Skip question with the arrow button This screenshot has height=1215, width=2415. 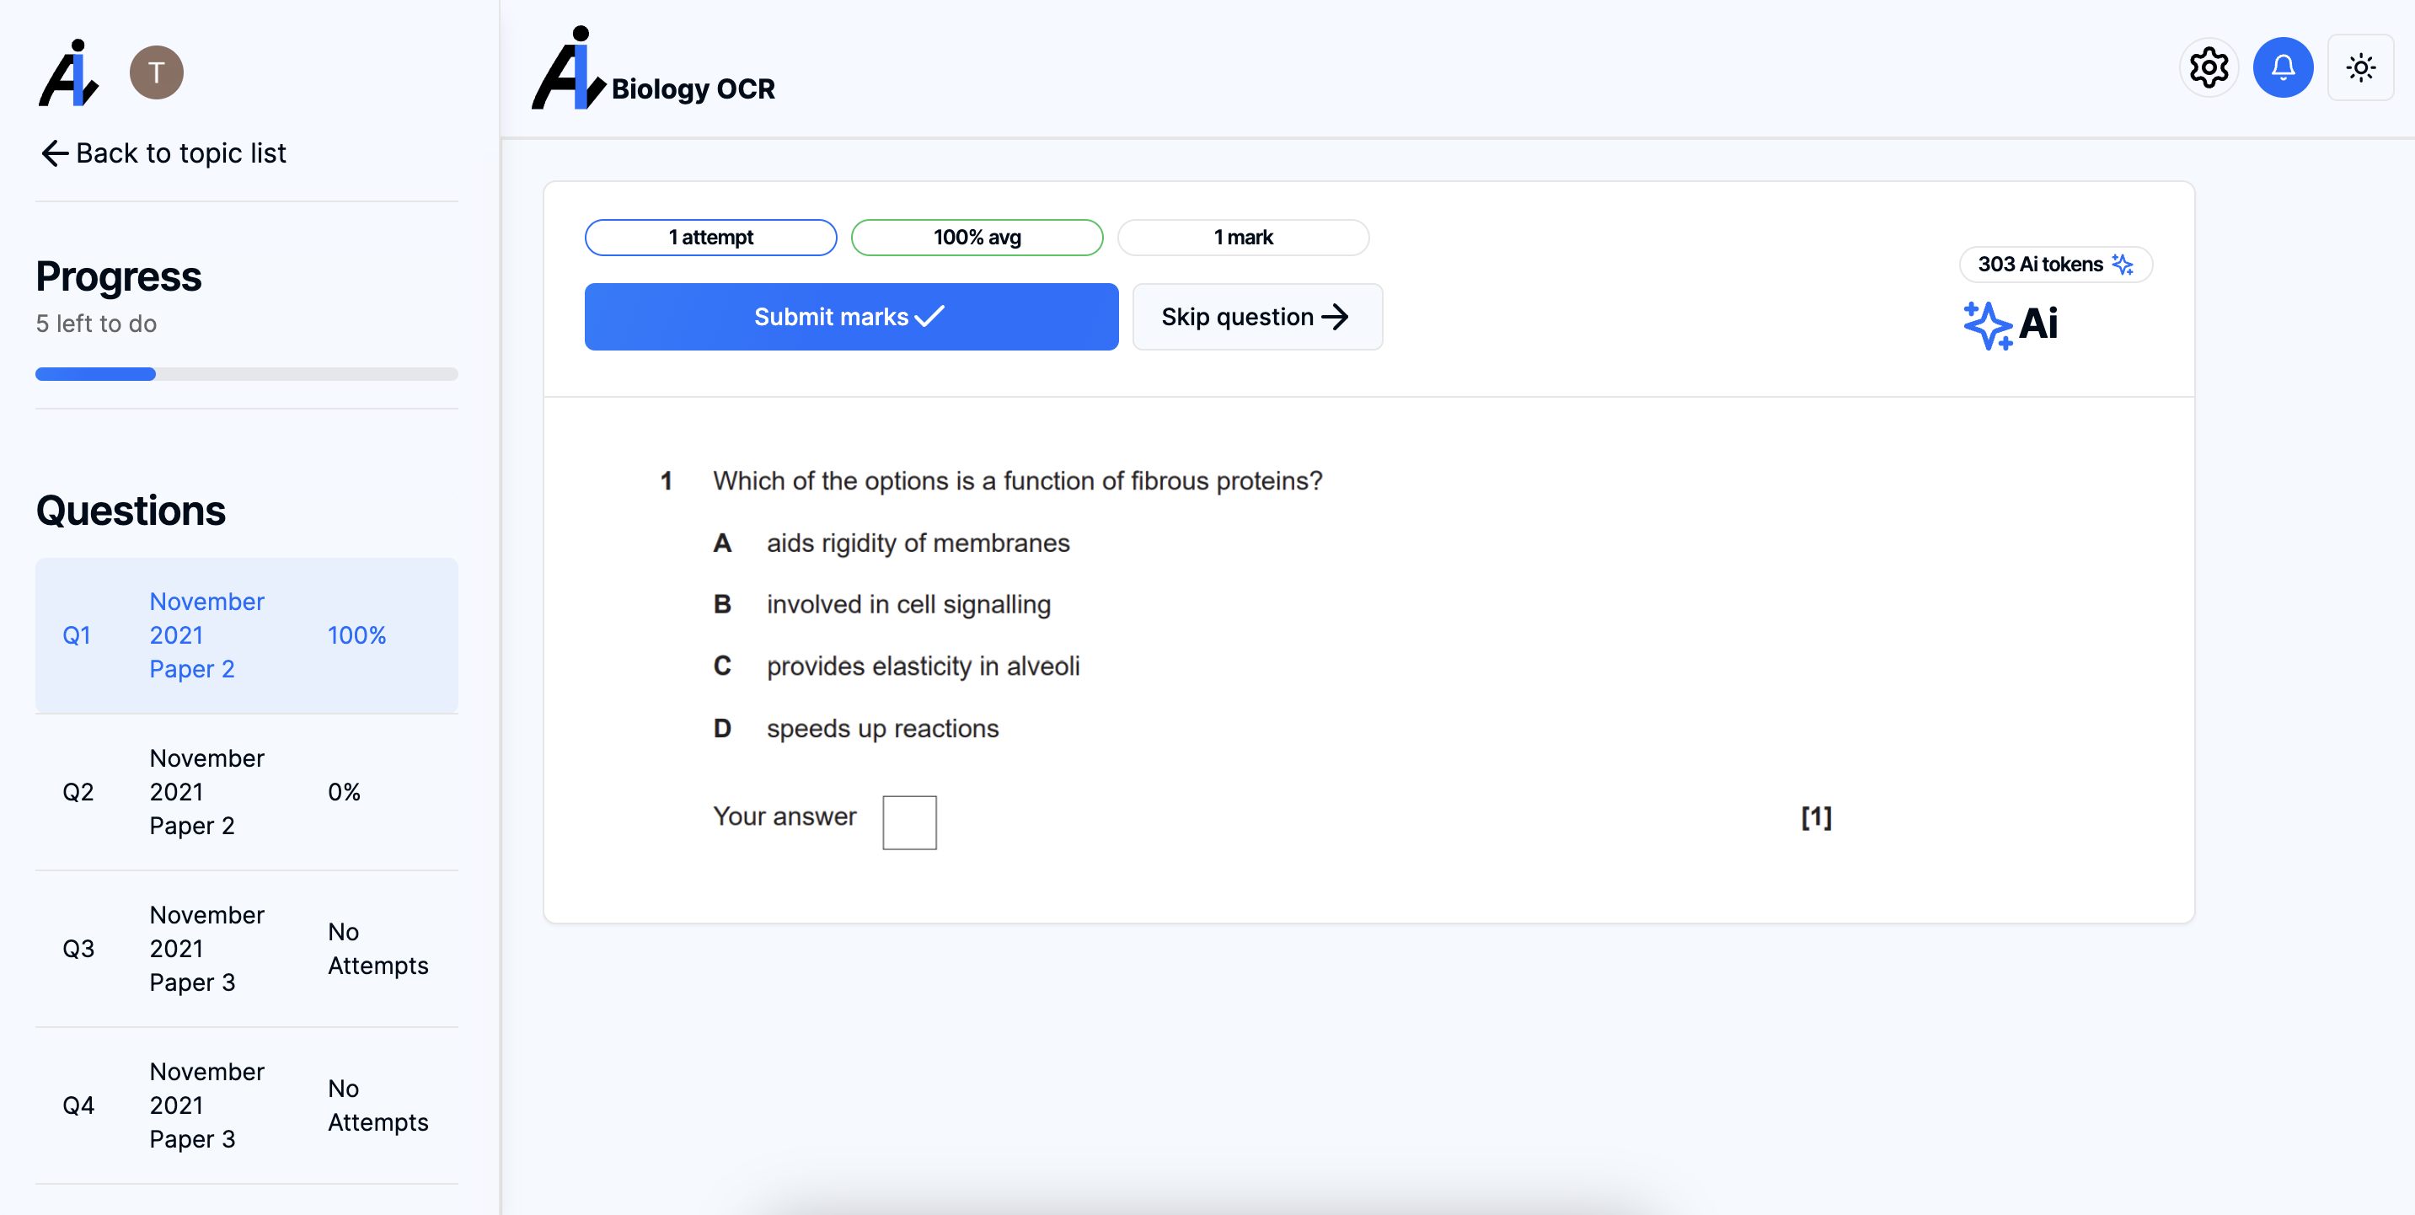[x=1256, y=317]
